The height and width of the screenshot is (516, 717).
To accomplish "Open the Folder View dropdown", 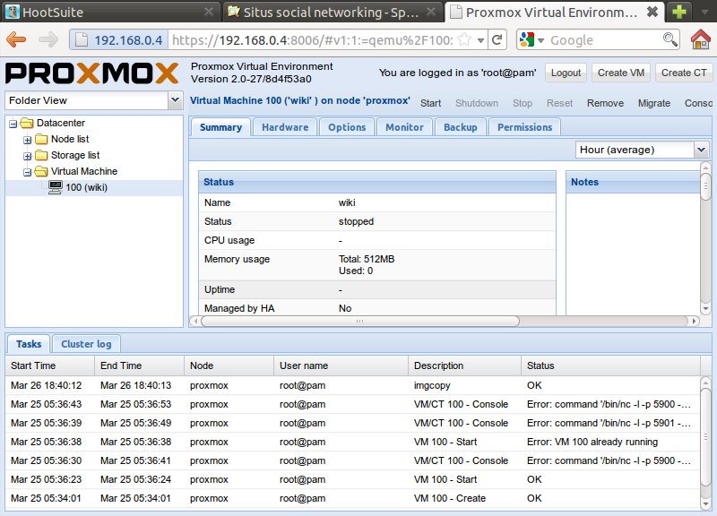I will [175, 100].
